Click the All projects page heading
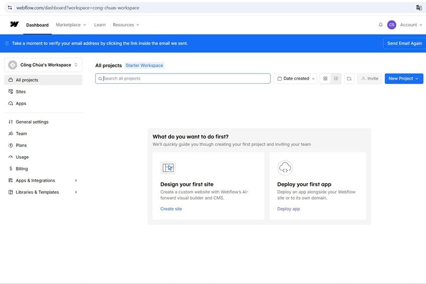 [109, 66]
